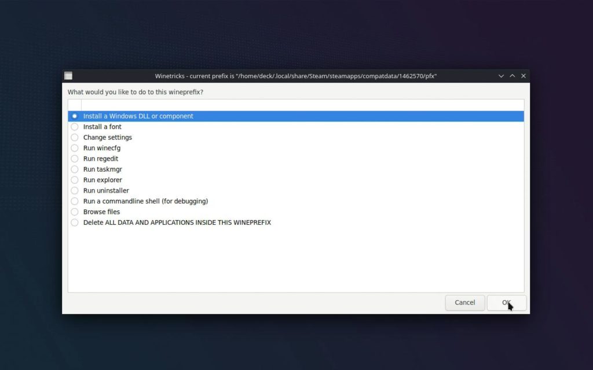
Task: Select the 'Run uninstaller' radio button
Action: pos(75,191)
